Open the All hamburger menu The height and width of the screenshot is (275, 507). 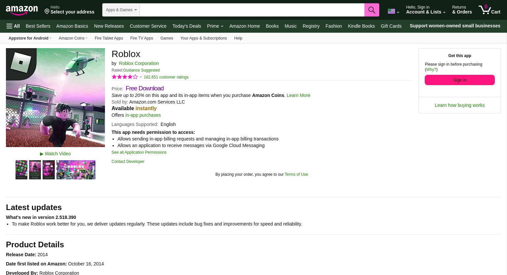point(13,26)
